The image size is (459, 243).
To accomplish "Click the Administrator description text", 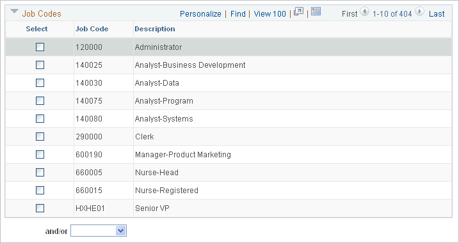I will click(158, 47).
